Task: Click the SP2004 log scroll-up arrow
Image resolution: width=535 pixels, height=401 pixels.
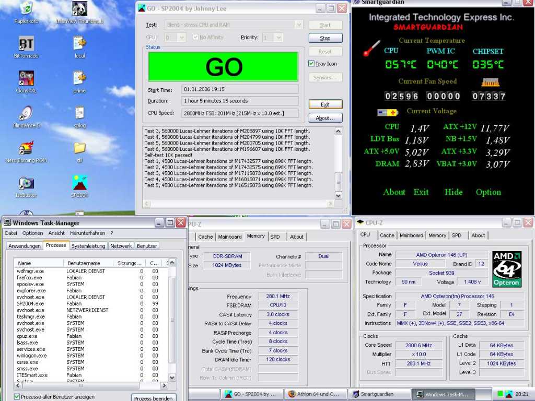Action: coord(338,131)
